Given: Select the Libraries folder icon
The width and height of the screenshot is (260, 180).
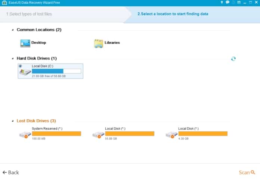Looking at the screenshot, I should pyautogui.click(x=99, y=44).
